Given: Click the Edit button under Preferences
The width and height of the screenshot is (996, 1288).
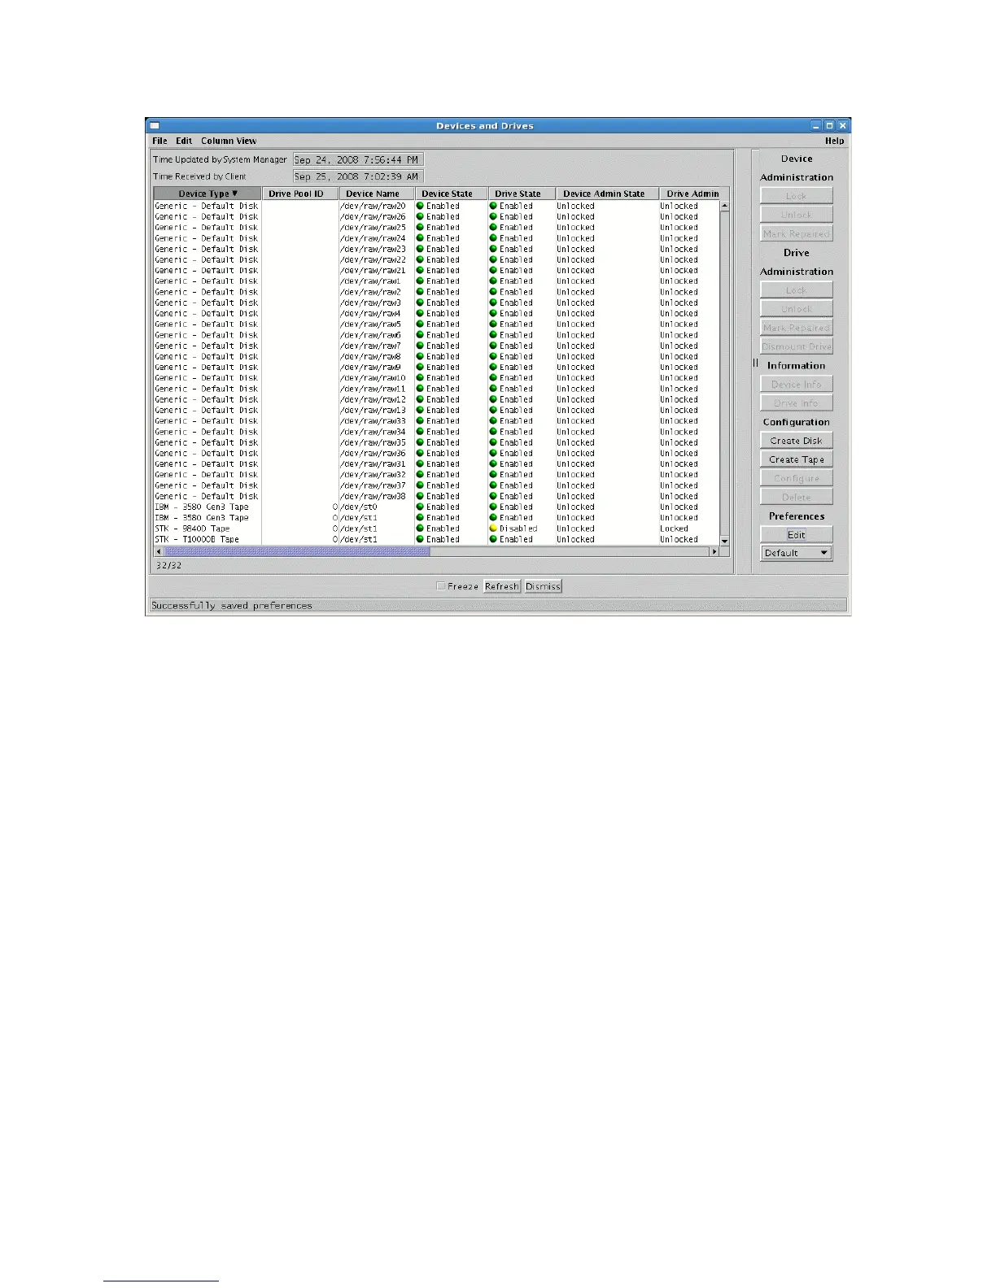Looking at the screenshot, I should pos(797,534).
